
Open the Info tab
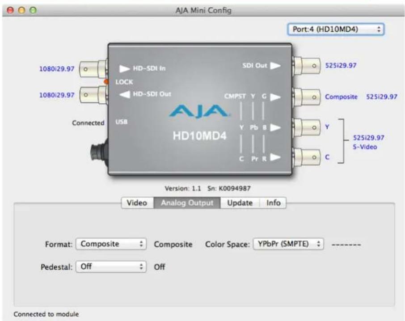point(273,203)
